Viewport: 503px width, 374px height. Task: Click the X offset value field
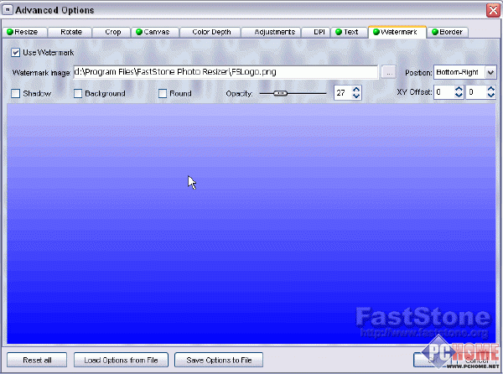coord(444,92)
